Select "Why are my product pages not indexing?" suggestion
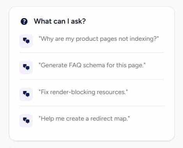183x148 pixels. [99, 39]
